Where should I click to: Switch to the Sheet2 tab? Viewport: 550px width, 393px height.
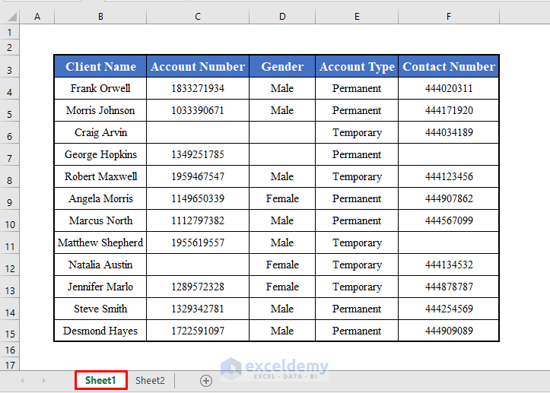[150, 380]
